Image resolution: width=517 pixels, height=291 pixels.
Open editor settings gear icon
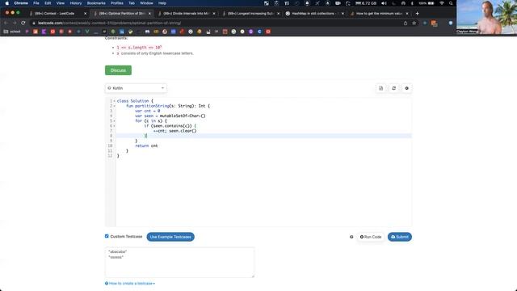(x=406, y=88)
